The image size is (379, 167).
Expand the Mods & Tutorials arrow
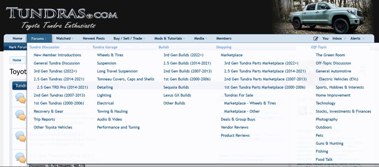coord(184,39)
